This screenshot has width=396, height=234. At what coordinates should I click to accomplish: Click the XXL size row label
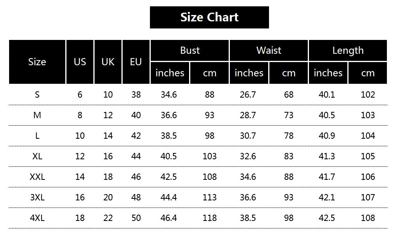point(37,177)
